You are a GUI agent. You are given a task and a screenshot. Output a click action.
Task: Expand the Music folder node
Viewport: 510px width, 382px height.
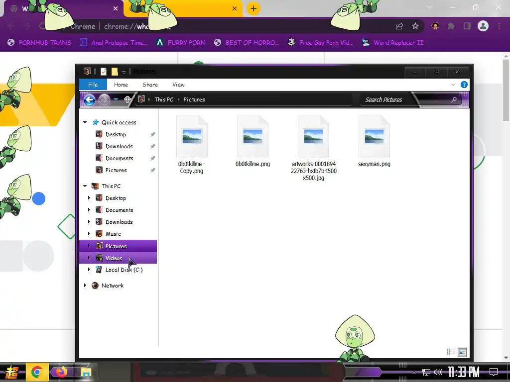click(x=89, y=234)
